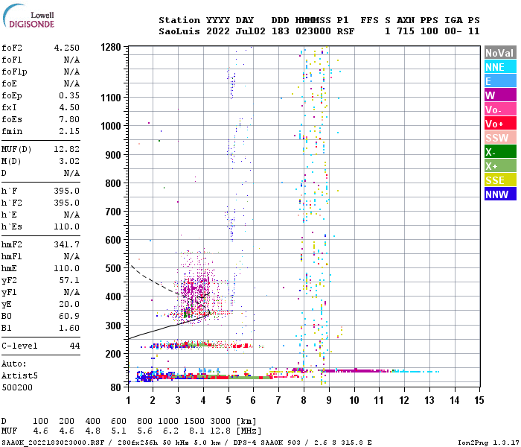Click the X- dark green swatch
Screen dimensions: 521x447
500,152
